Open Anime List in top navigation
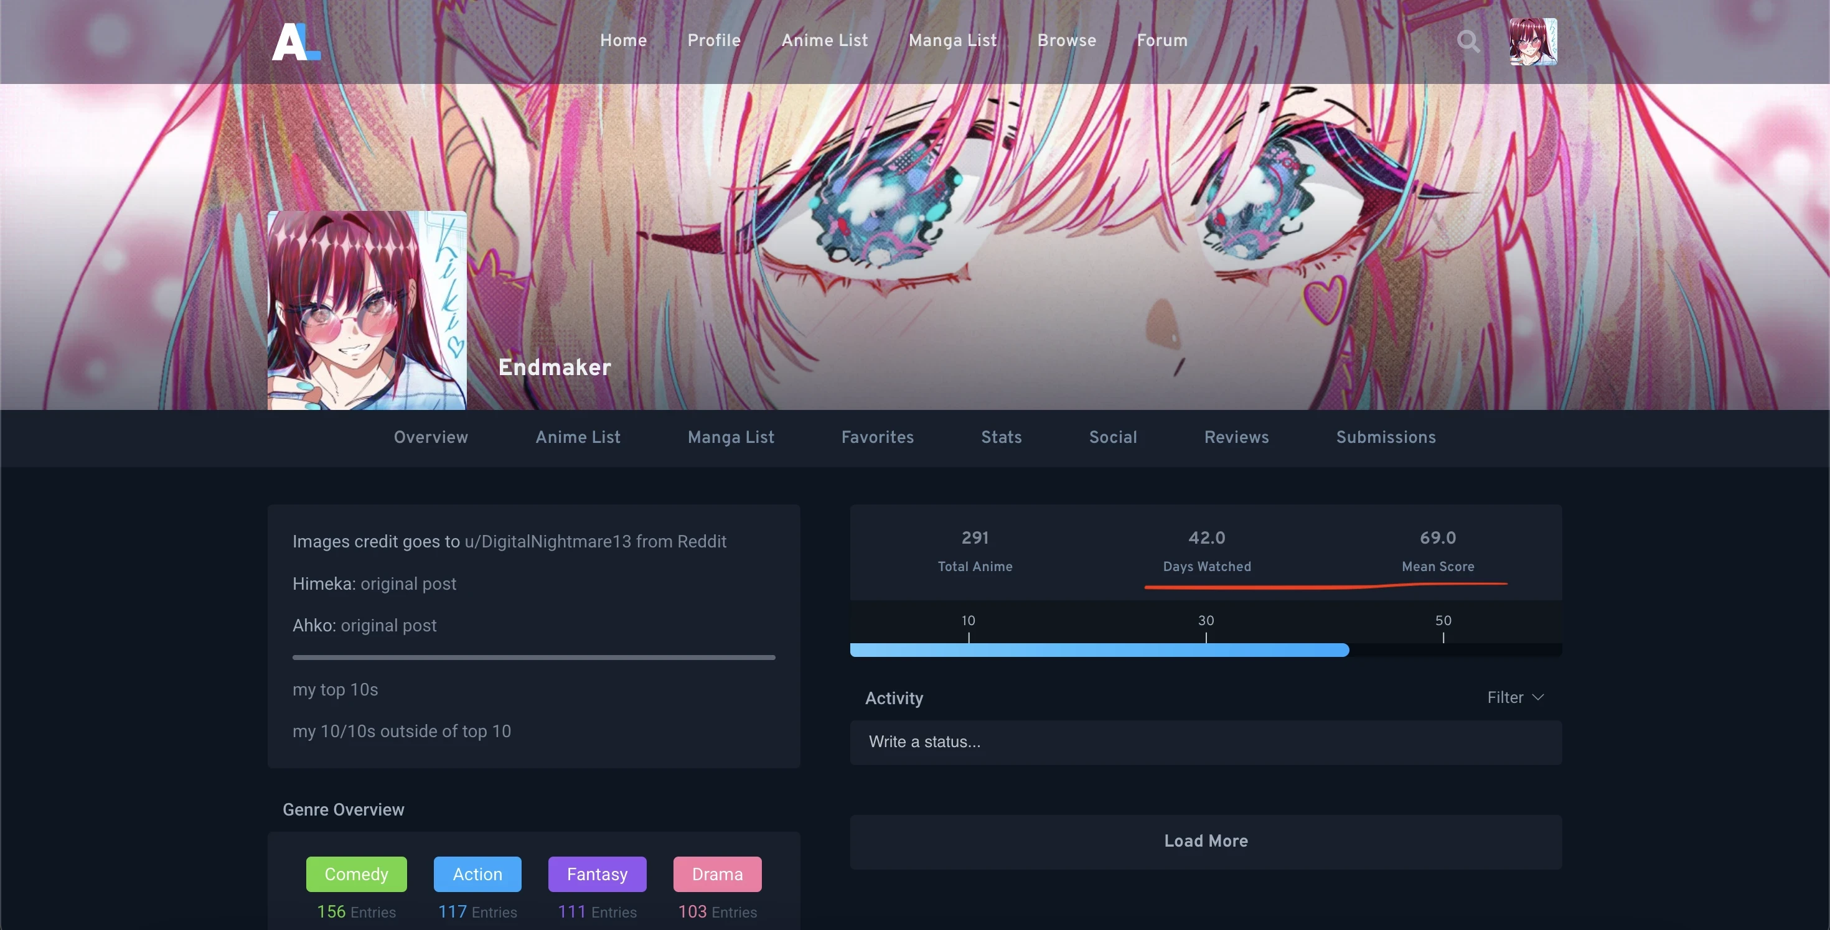Image resolution: width=1830 pixels, height=930 pixels. [x=825, y=40]
